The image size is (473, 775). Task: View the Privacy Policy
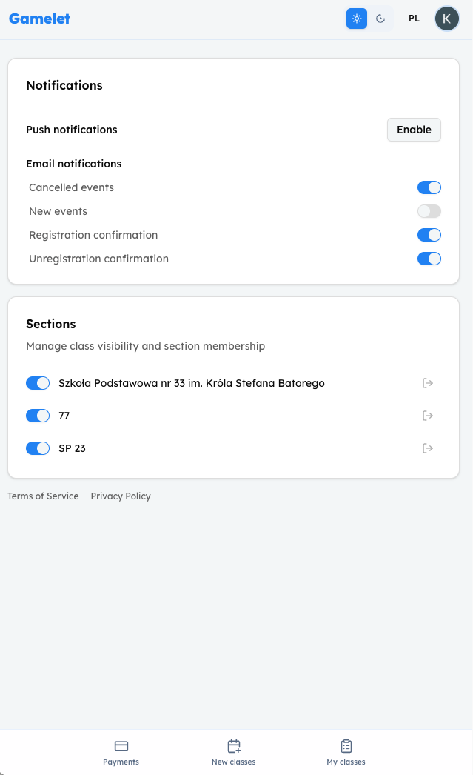click(121, 496)
